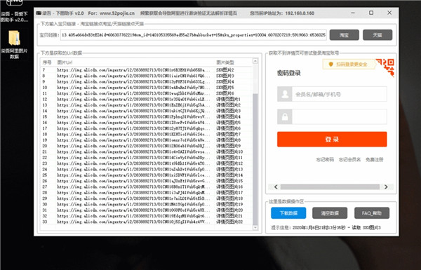Select the 详情页图片15 row
421x270 pixels.
[147, 181]
